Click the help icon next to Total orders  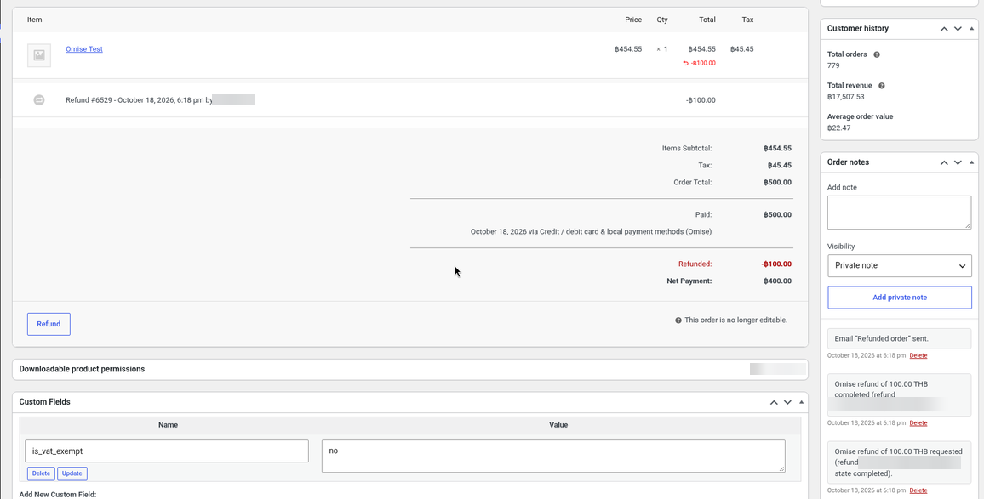tap(877, 54)
